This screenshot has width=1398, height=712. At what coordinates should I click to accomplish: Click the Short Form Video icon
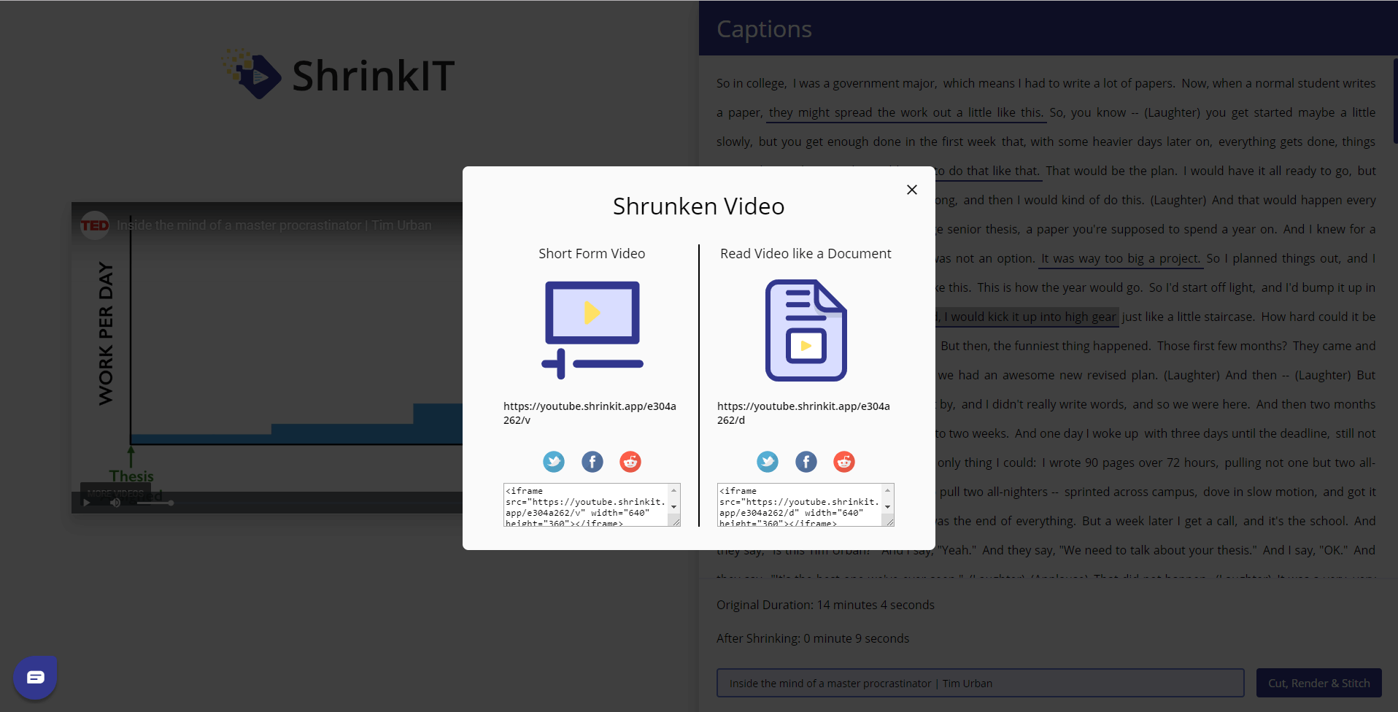[x=592, y=330]
